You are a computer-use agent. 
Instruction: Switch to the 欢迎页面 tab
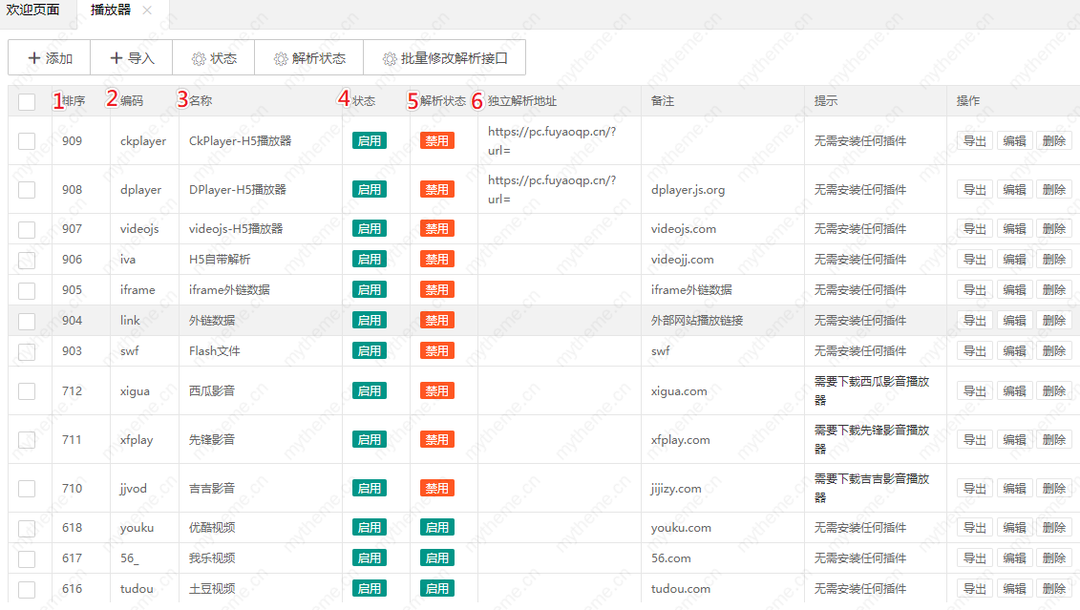tap(33, 11)
